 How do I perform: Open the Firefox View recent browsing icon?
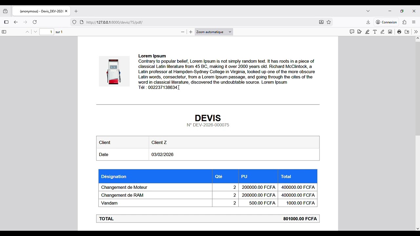5,11
